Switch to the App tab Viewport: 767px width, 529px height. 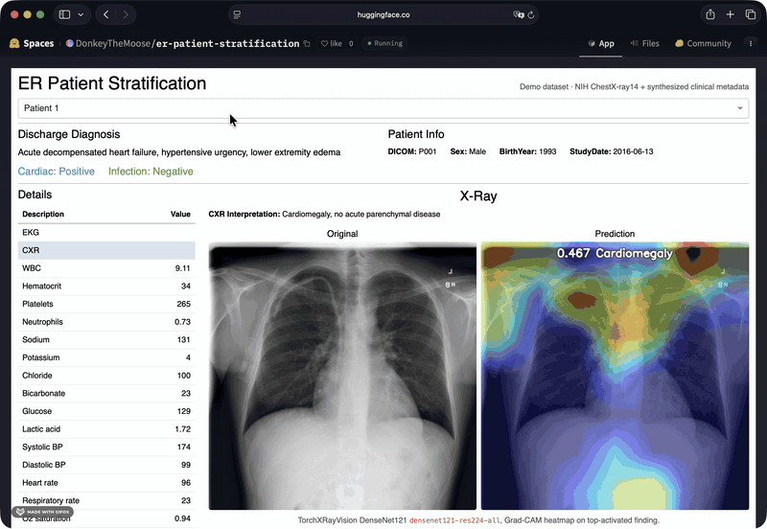tap(601, 43)
